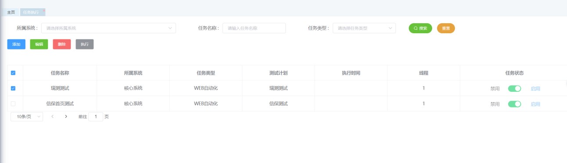Uncheck the 瑞测测试 row checkbox

pyautogui.click(x=13, y=88)
